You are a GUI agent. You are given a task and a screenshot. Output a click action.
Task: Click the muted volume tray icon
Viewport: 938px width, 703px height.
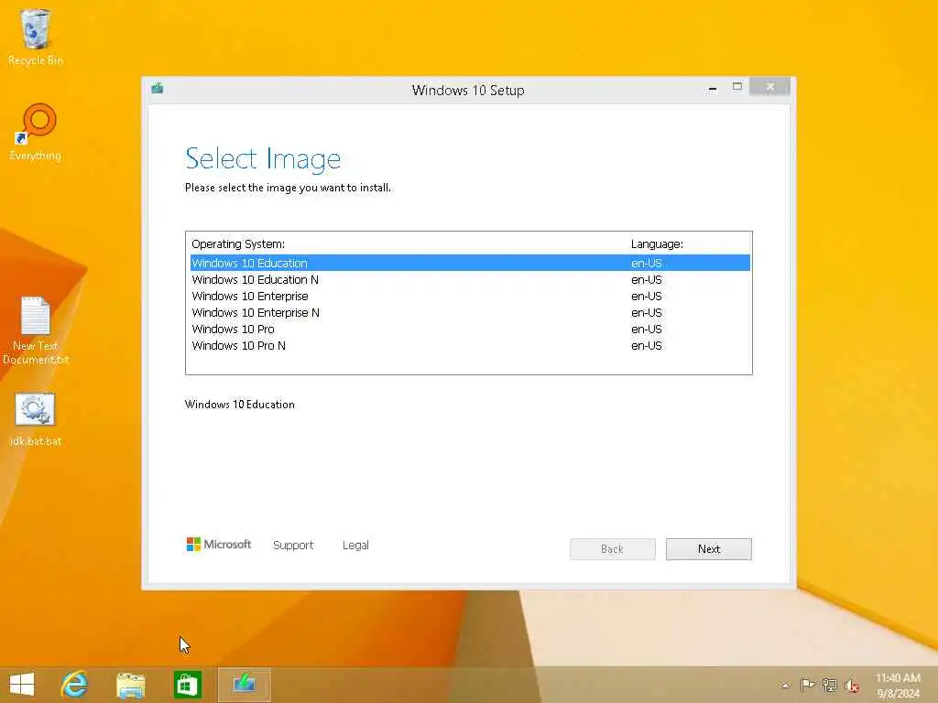point(851,686)
